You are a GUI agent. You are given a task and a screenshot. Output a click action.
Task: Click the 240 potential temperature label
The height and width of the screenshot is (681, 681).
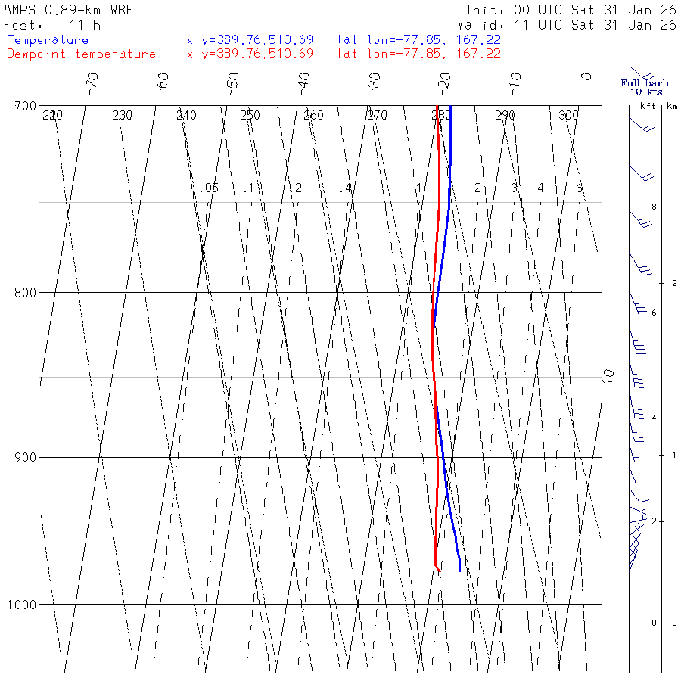pos(186,115)
